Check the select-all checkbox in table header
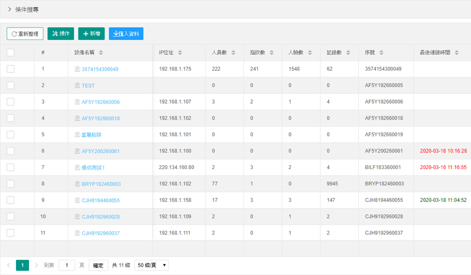This screenshot has height=275, width=471. pos(10,53)
